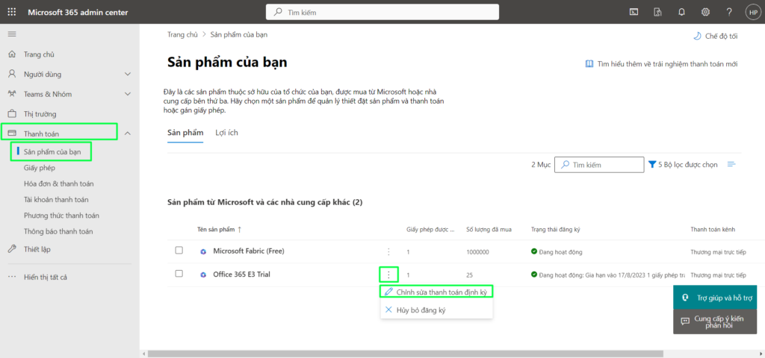765x358 pixels.
Task: Open the settings gear icon
Action: [x=704, y=12]
